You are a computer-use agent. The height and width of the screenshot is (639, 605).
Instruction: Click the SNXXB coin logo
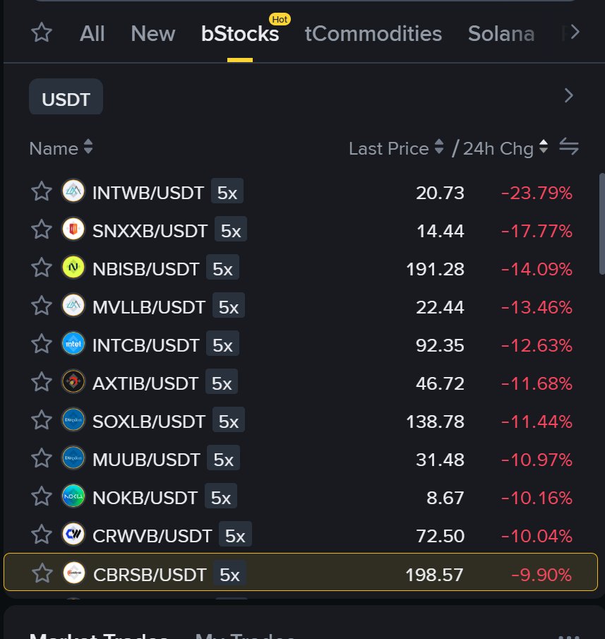[73, 229]
